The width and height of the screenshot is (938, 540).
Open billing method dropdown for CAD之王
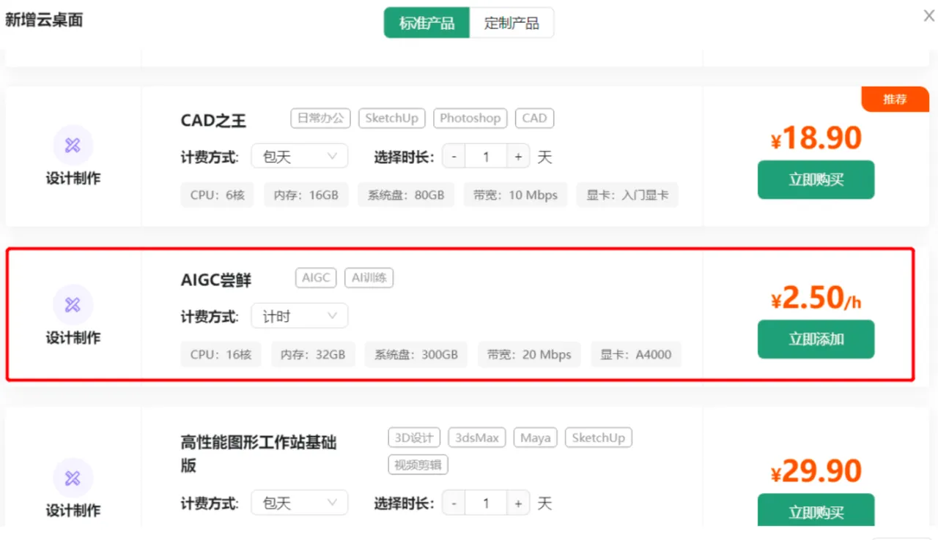(x=299, y=157)
